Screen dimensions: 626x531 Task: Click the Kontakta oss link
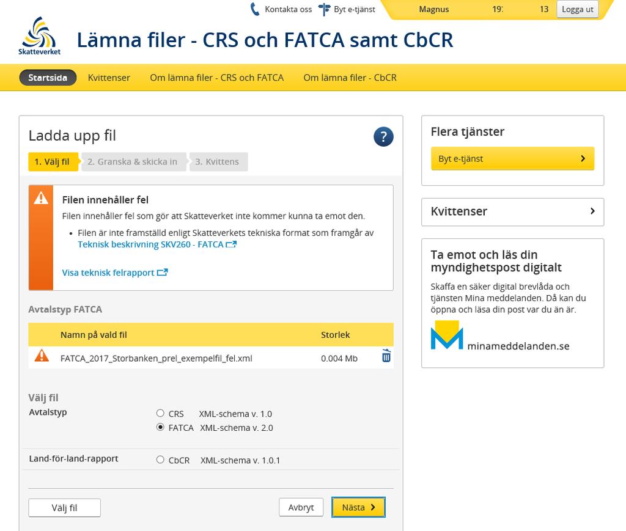pos(289,9)
